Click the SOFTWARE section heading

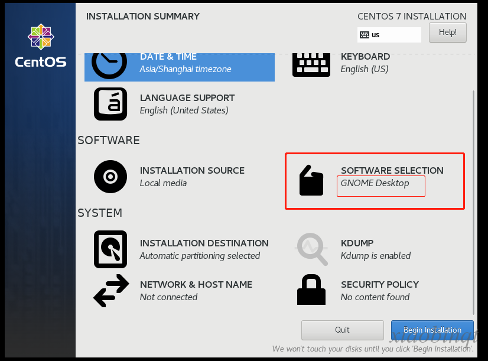(109, 141)
